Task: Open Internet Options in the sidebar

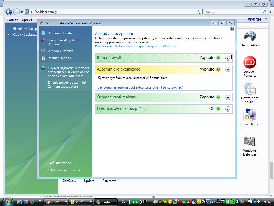Action: pyautogui.click(x=59, y=58)
